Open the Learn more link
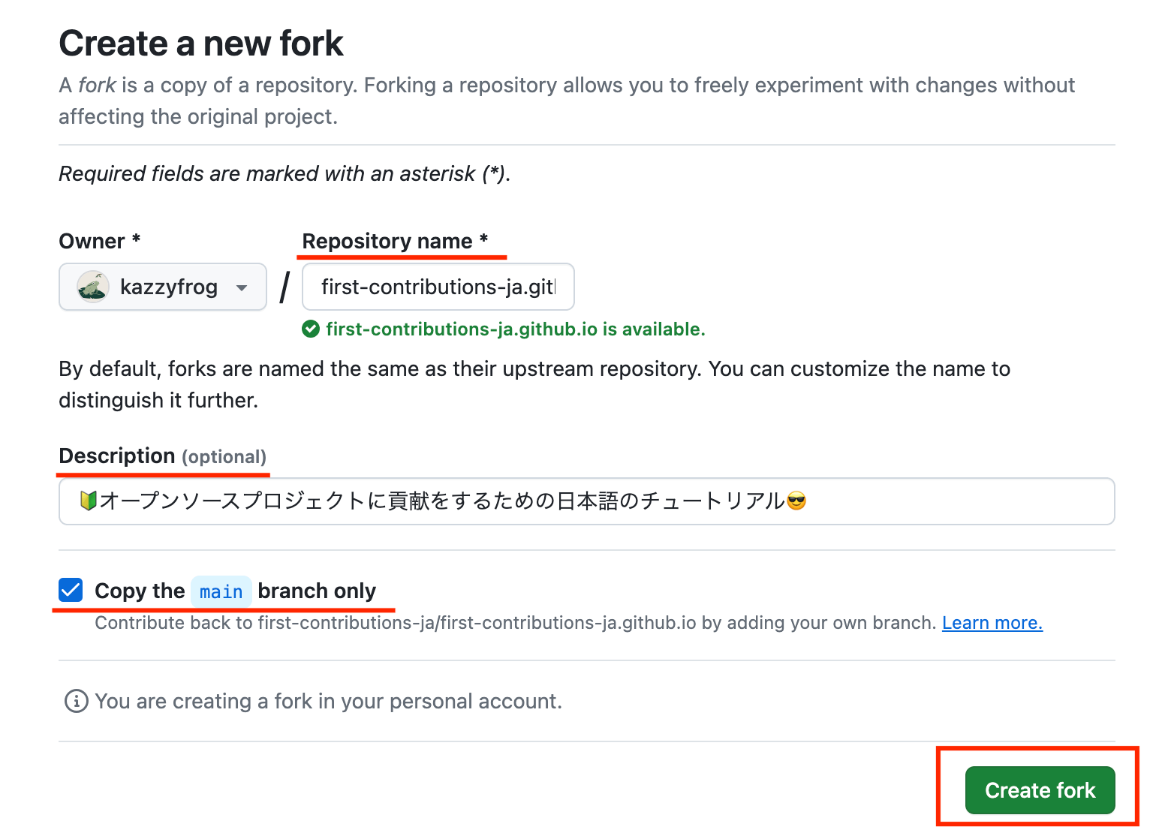 point(992,623)
